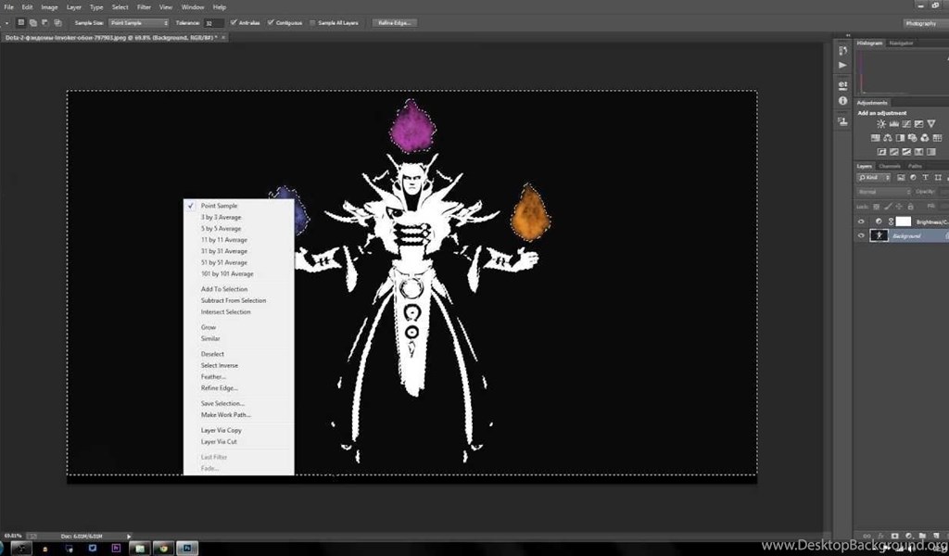Open the Info panel icon

coord(843,101)
